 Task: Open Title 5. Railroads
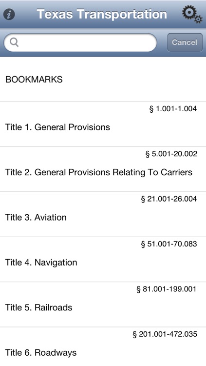[x=103, y=305]
